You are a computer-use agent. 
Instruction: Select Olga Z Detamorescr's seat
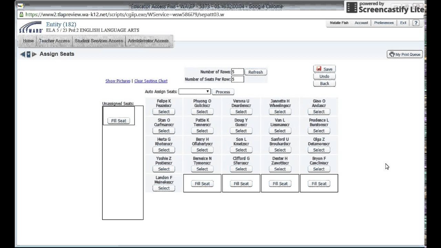pos(319,150)
